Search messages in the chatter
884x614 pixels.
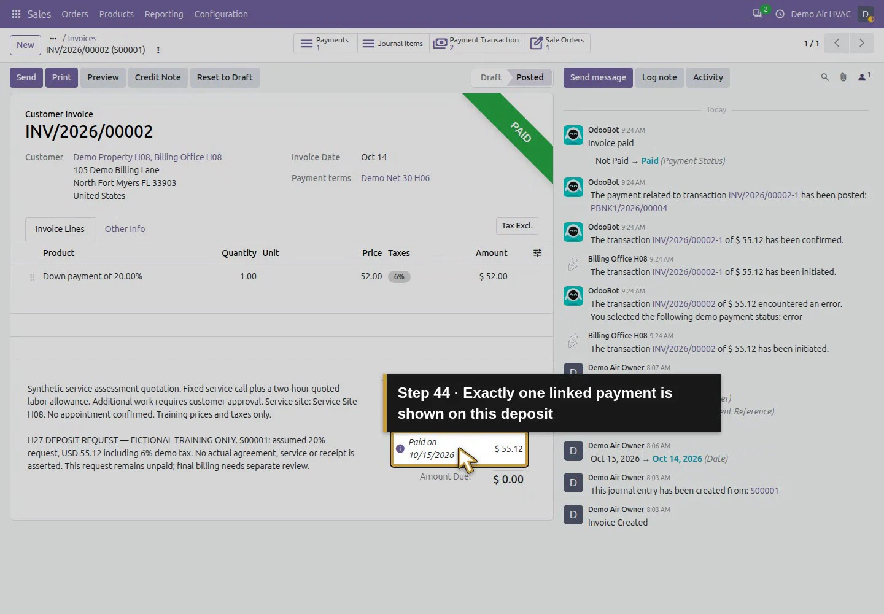(x=825, y=77)
